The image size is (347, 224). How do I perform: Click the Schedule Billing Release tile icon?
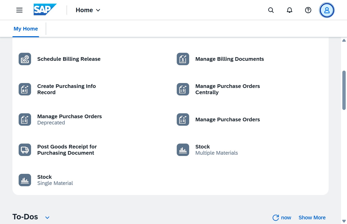25,59
